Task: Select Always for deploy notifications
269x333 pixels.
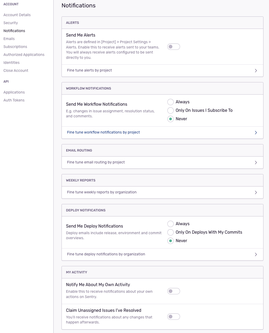Action: click(170, 224)
